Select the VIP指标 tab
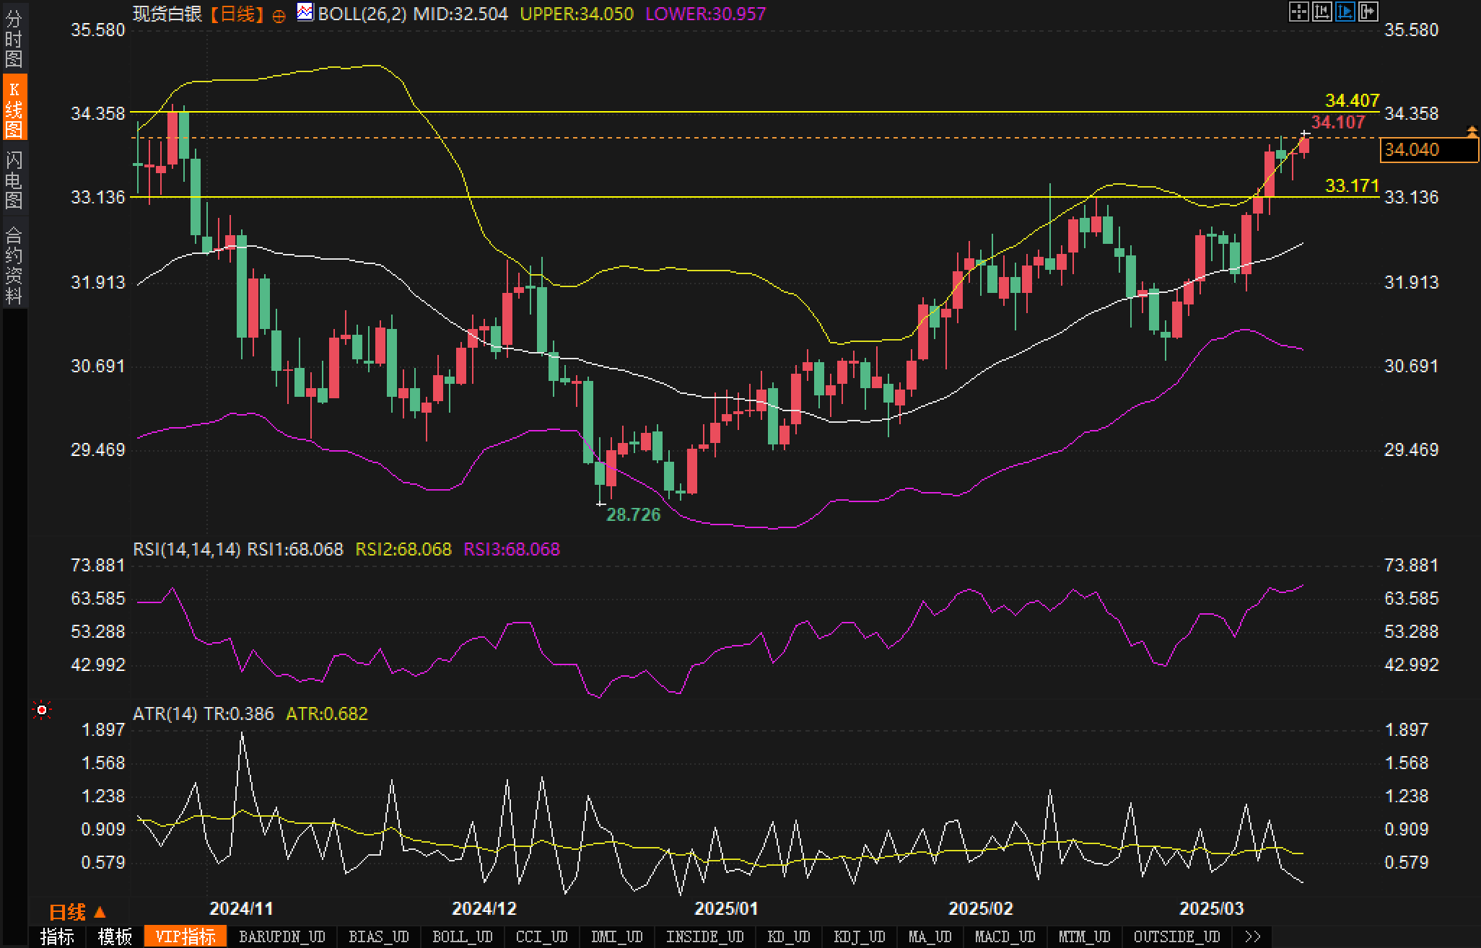 coord(185,936)
